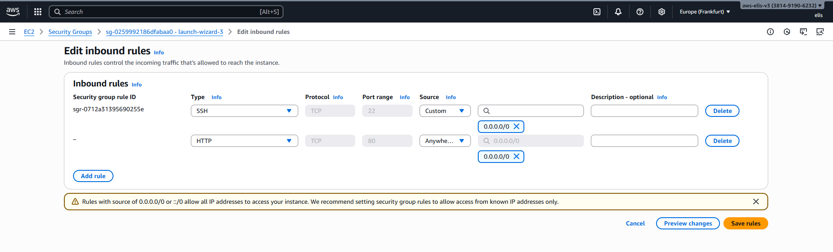
Task: Open the notifications bell
Action: 618,12
